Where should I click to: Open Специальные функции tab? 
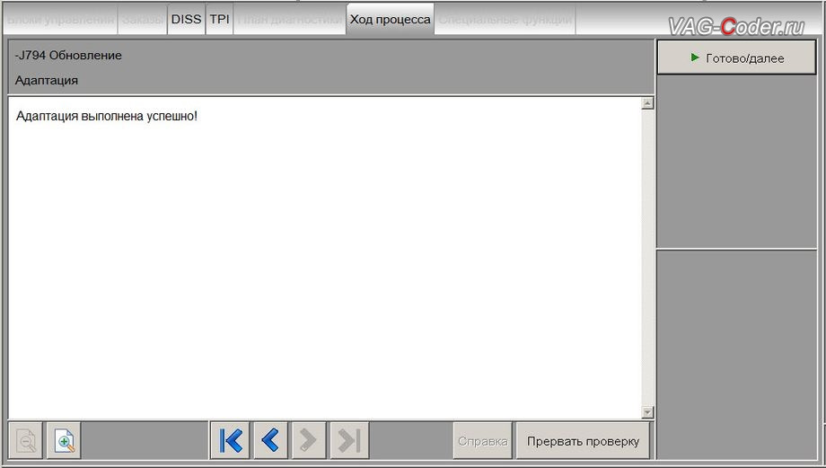pyautogui.click(x=505, y=20)
